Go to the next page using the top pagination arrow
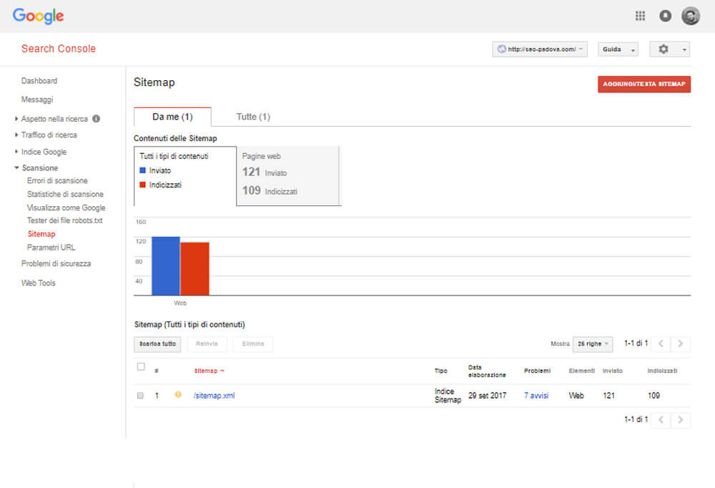The width and height of the screenshot is (715, 488). (x=681, y=343)
